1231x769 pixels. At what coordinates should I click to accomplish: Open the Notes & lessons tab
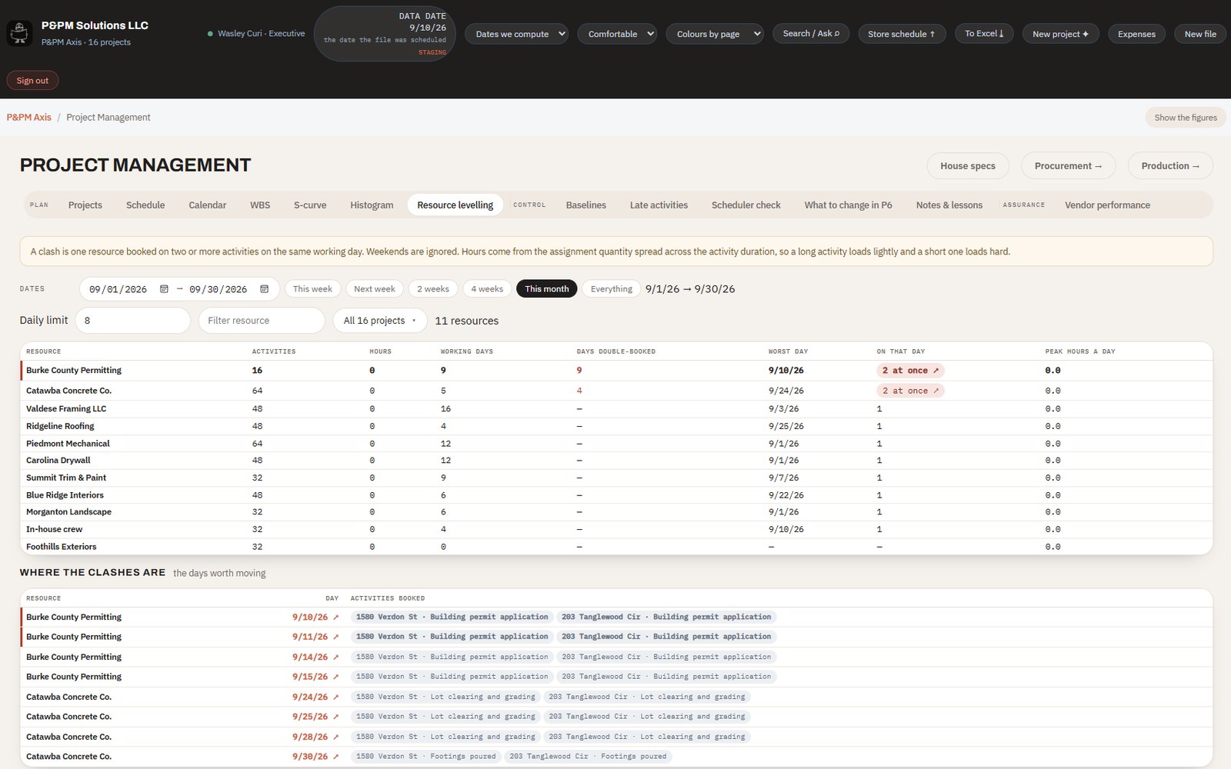[949, 205]
